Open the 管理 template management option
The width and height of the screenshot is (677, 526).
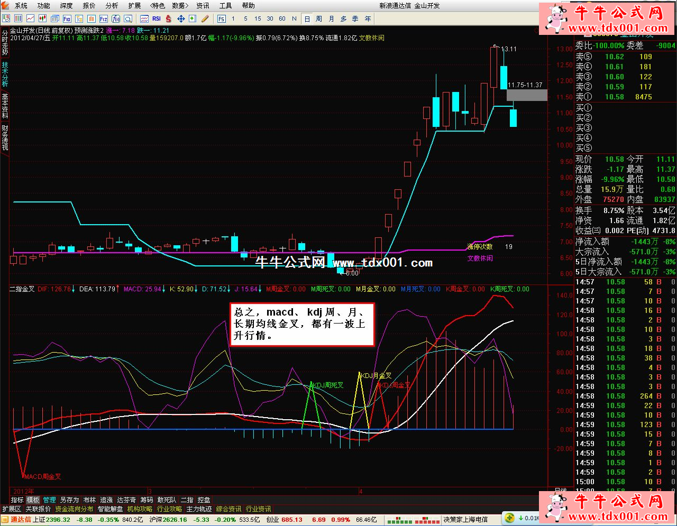[x=50, y=500]
